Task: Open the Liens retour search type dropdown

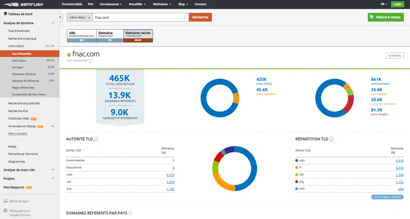Action: coord(80,17)
